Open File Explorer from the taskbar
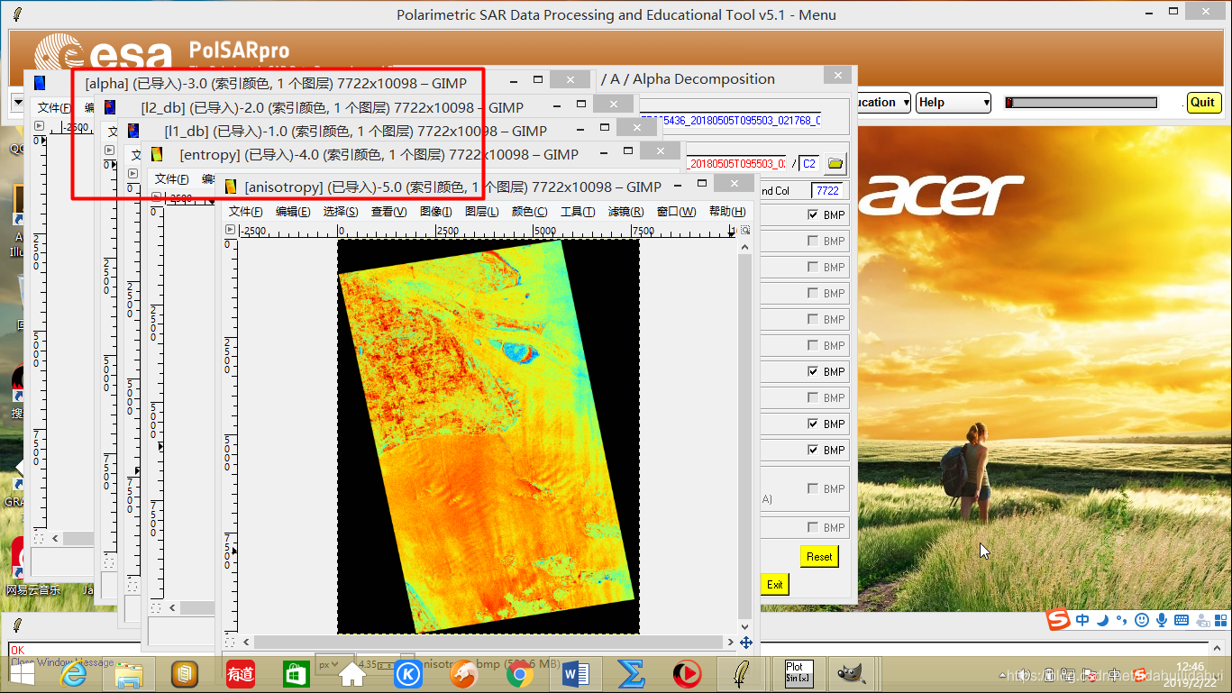The width and height of the screenshot is (1232, 693). click(129, 673)
